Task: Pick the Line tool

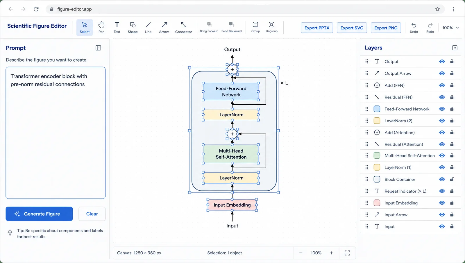Action: (148, 28)
